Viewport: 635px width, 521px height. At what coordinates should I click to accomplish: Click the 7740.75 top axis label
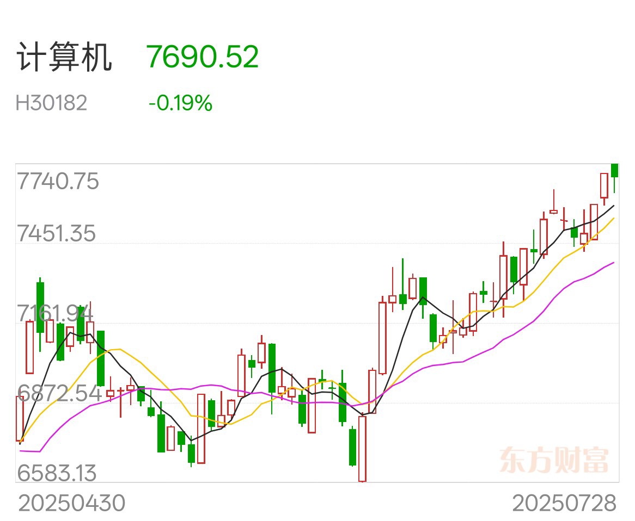[58, 181]
